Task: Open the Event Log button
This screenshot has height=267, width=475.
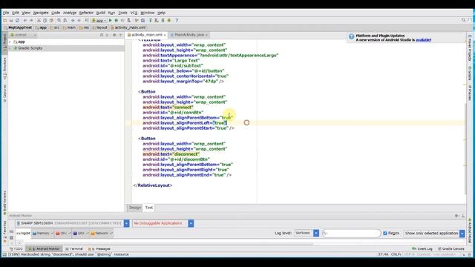Action: click(x=422, y=249)
